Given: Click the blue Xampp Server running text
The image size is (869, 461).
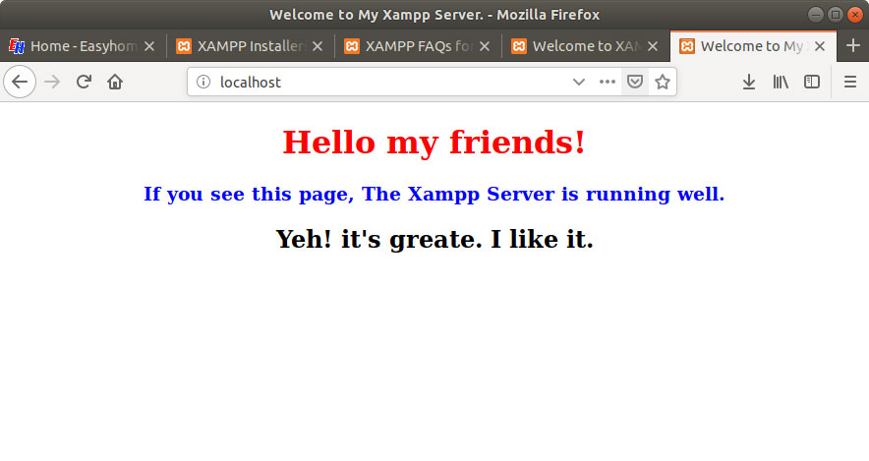Looking at the screenshot, I should [434, 194].
